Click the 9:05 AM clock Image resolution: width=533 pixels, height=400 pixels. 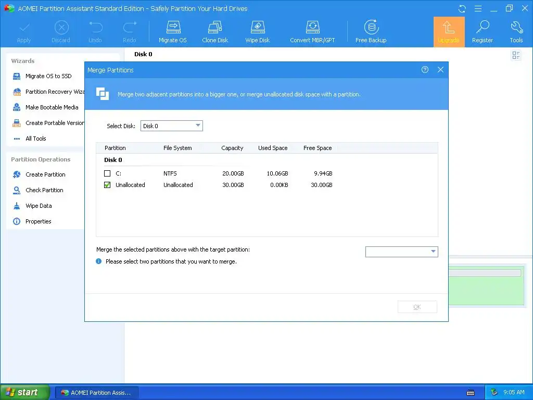pos(514,393)
